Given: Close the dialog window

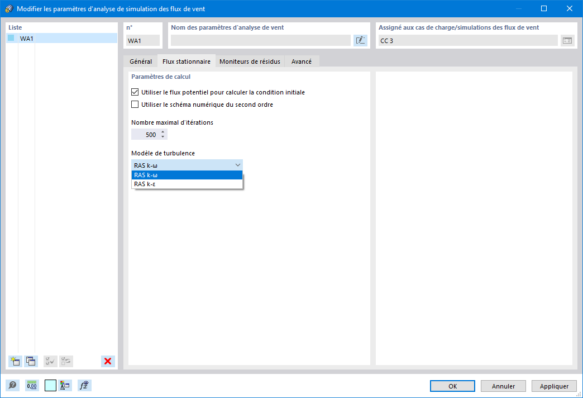Looking at the screenshot, I should [569, 8].
